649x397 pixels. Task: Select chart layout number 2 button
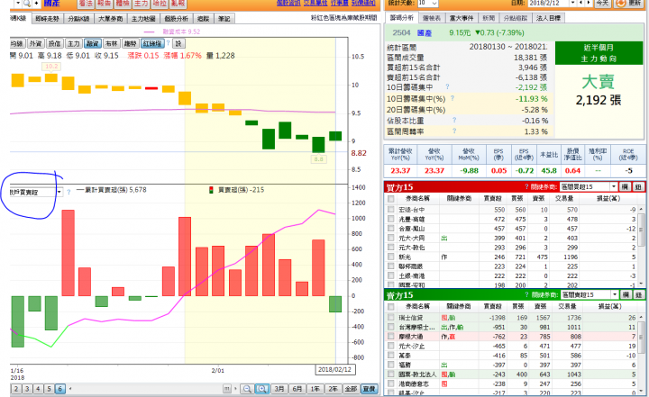[16, 389]
